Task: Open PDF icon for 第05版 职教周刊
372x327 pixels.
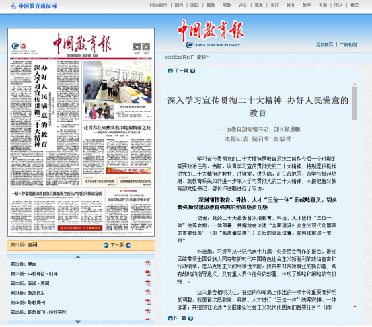Action: (x=148, y=301)
